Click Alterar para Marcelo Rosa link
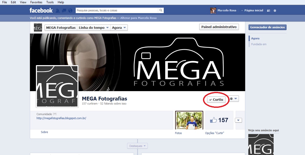This screenshot has width=305, height=155. click(x=138, y=18)
